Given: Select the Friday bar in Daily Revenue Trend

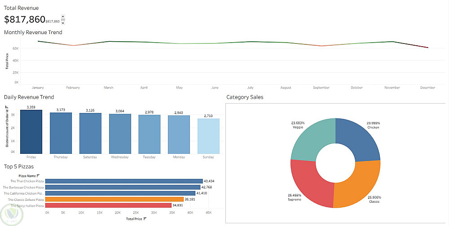Looking at the screenshot, I should (x=31, y=132).
